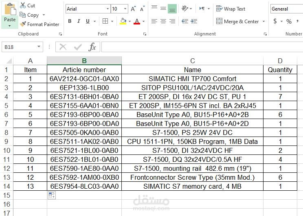Click the Auto Fill Options icon below the table
Image resolution: width=303 pixels, height=216 pixels.
[x=52, y=195]
